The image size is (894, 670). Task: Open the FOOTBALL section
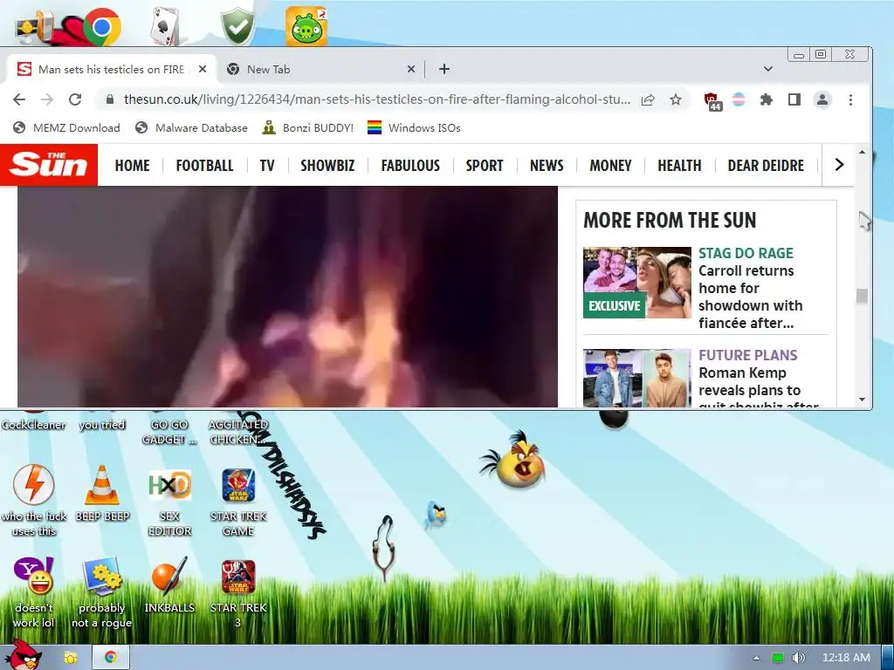(204, 165)
